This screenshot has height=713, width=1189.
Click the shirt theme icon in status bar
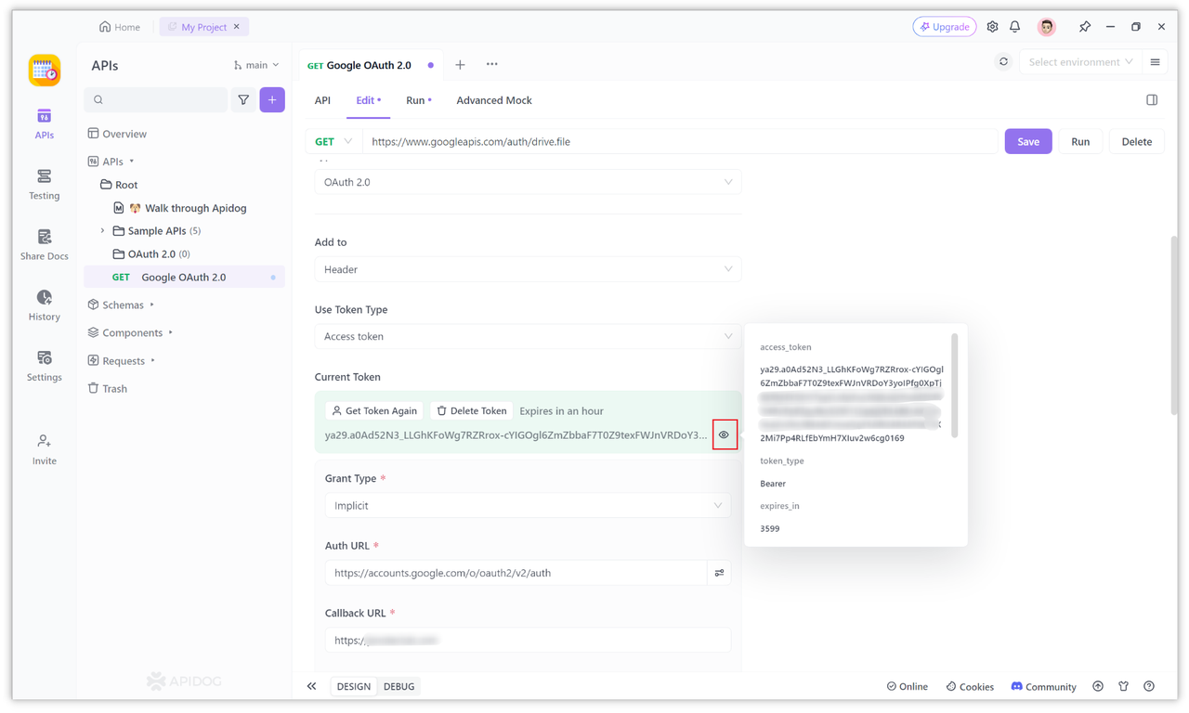(x=1124, y=686)
